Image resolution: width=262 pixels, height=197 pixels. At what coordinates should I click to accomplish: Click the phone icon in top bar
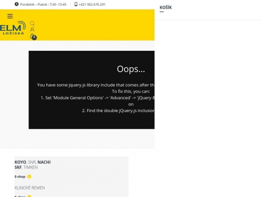point(76,4)
